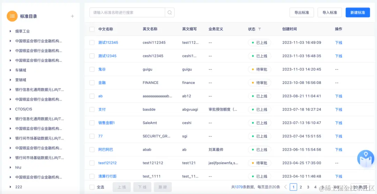Go to page 4 in pagination

click(315, 187)
